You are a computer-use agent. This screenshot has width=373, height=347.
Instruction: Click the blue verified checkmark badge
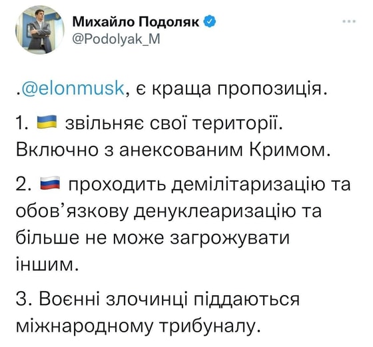210,21
